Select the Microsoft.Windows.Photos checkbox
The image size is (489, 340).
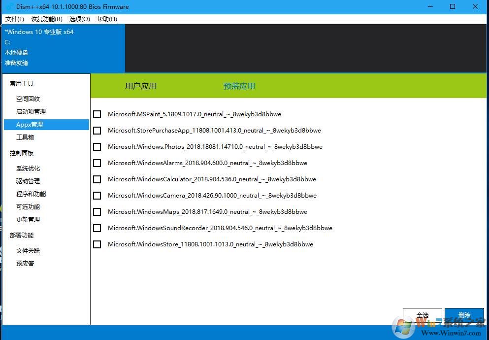point(97,147)
